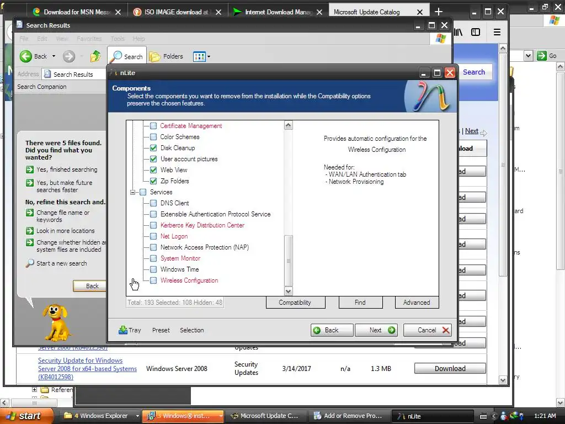Viewport: 565px width, 424px height.
Task: Open the Favorites menu in Search Results
Action: tap(89, 39)
